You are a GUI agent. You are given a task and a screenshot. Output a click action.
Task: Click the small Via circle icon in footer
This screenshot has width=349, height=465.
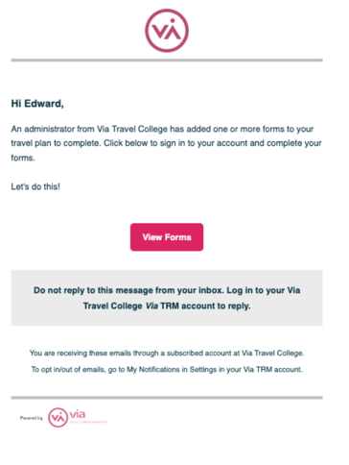coord(58,418)
